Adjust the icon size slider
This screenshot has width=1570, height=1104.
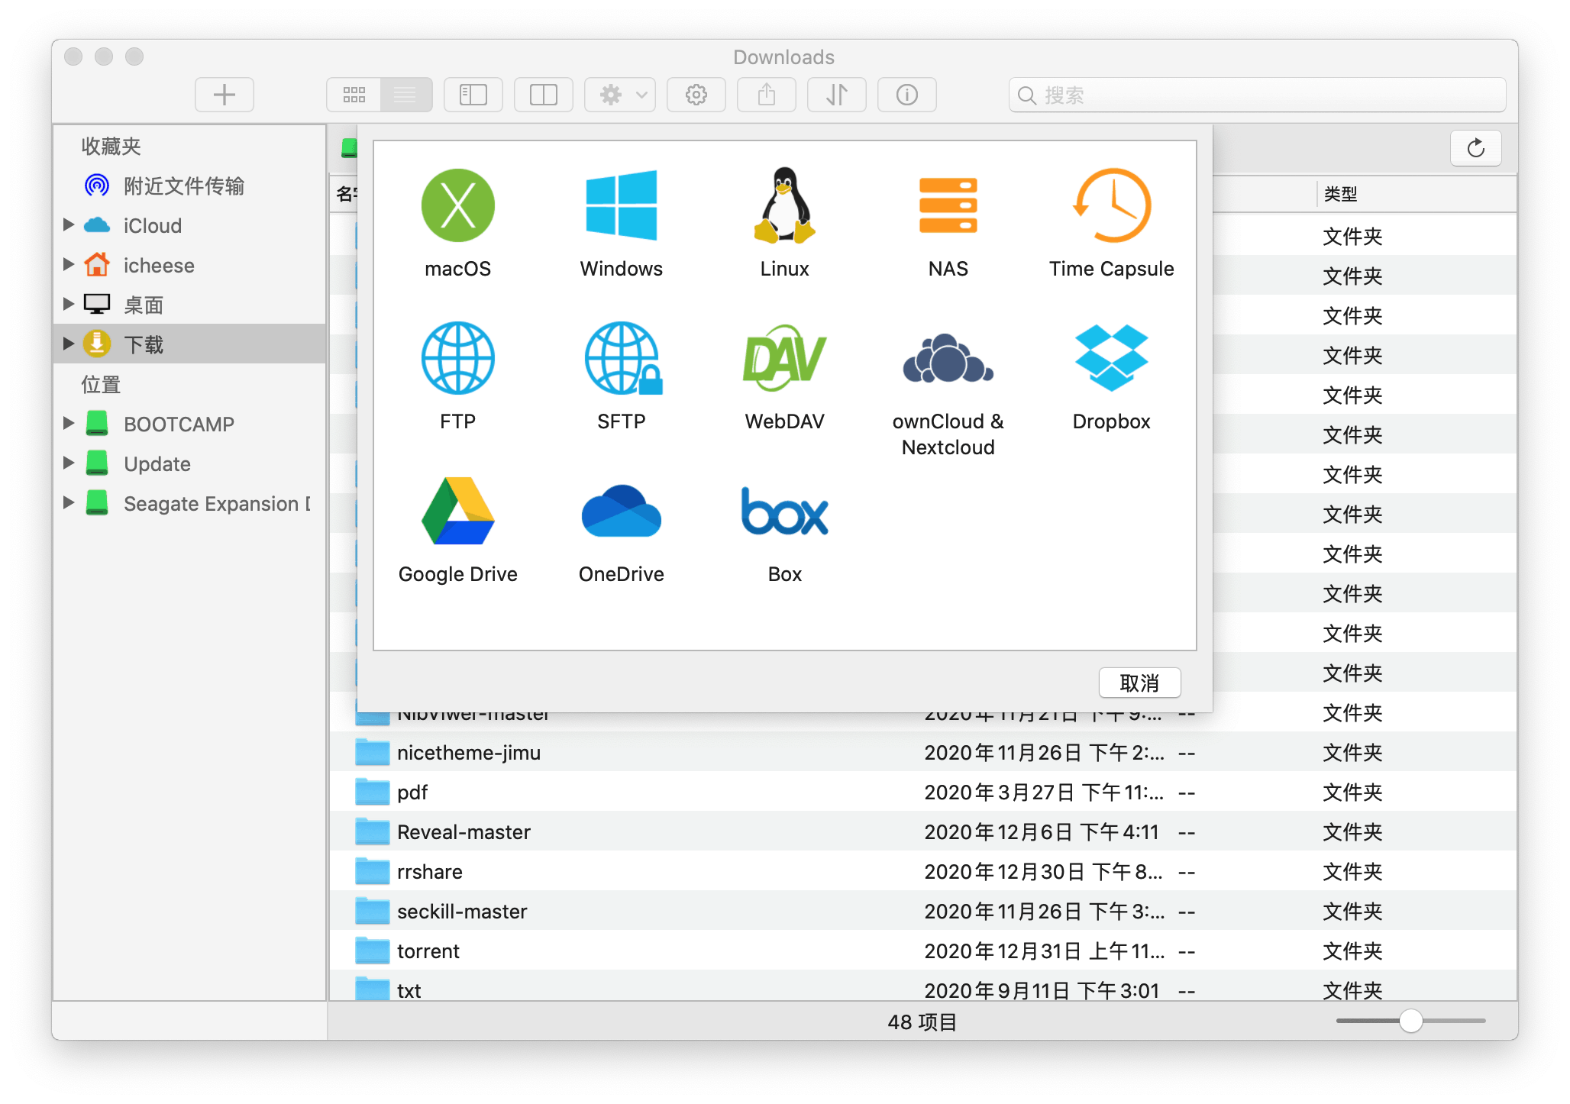[1410, 1021]
